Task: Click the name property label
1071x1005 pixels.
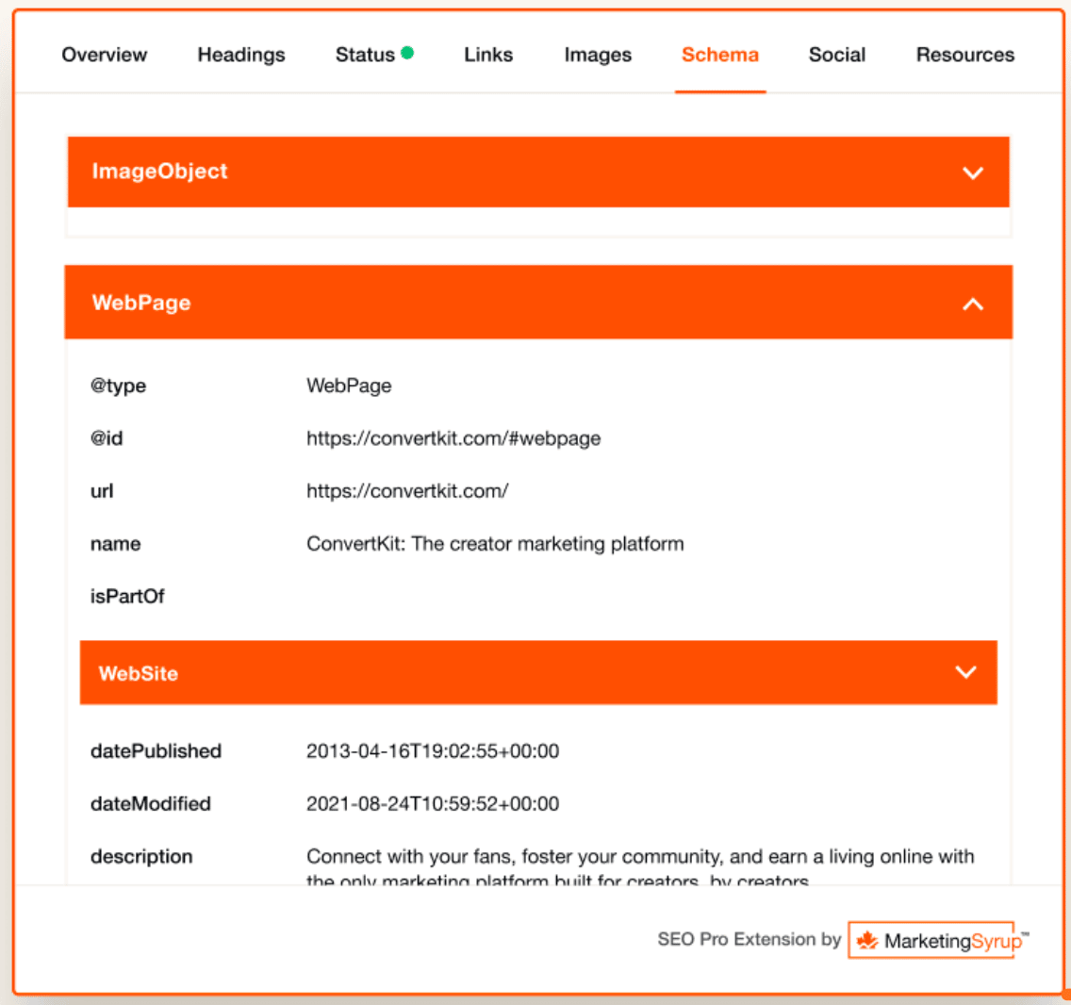Action: (x=115, y=544)
